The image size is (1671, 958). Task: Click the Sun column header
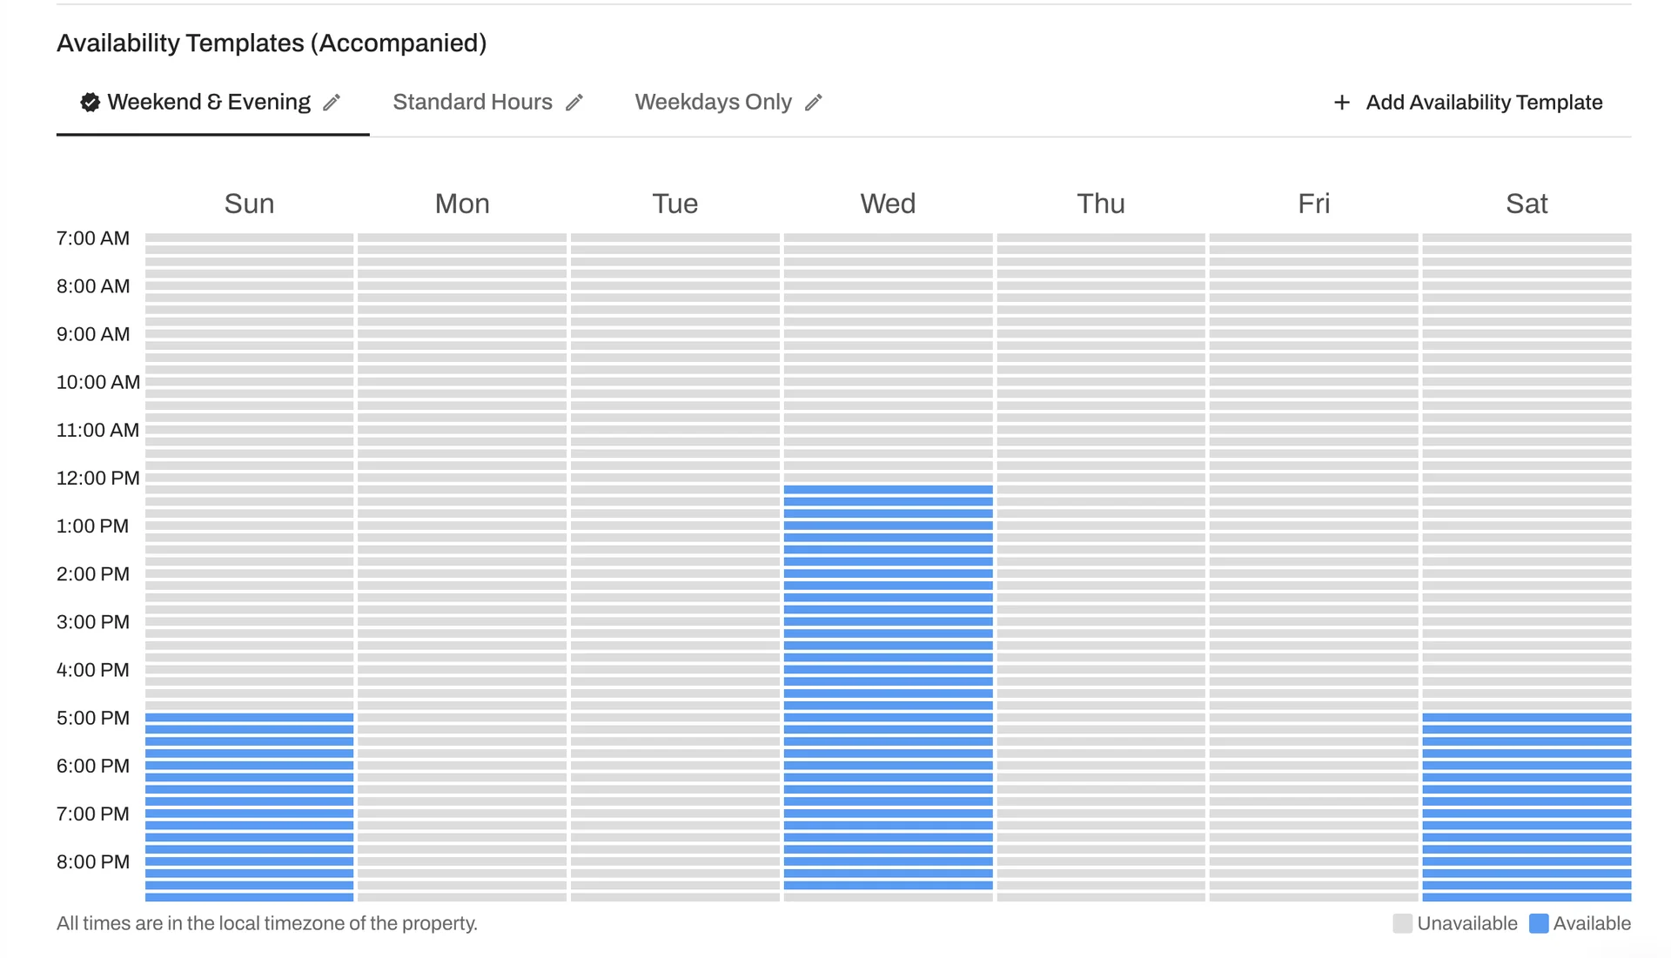tap(249, 203)
